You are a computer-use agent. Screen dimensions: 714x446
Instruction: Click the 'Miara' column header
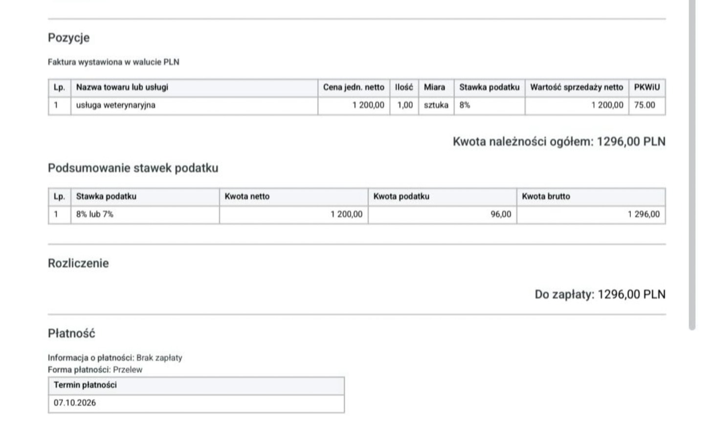[x=436, y=88]
